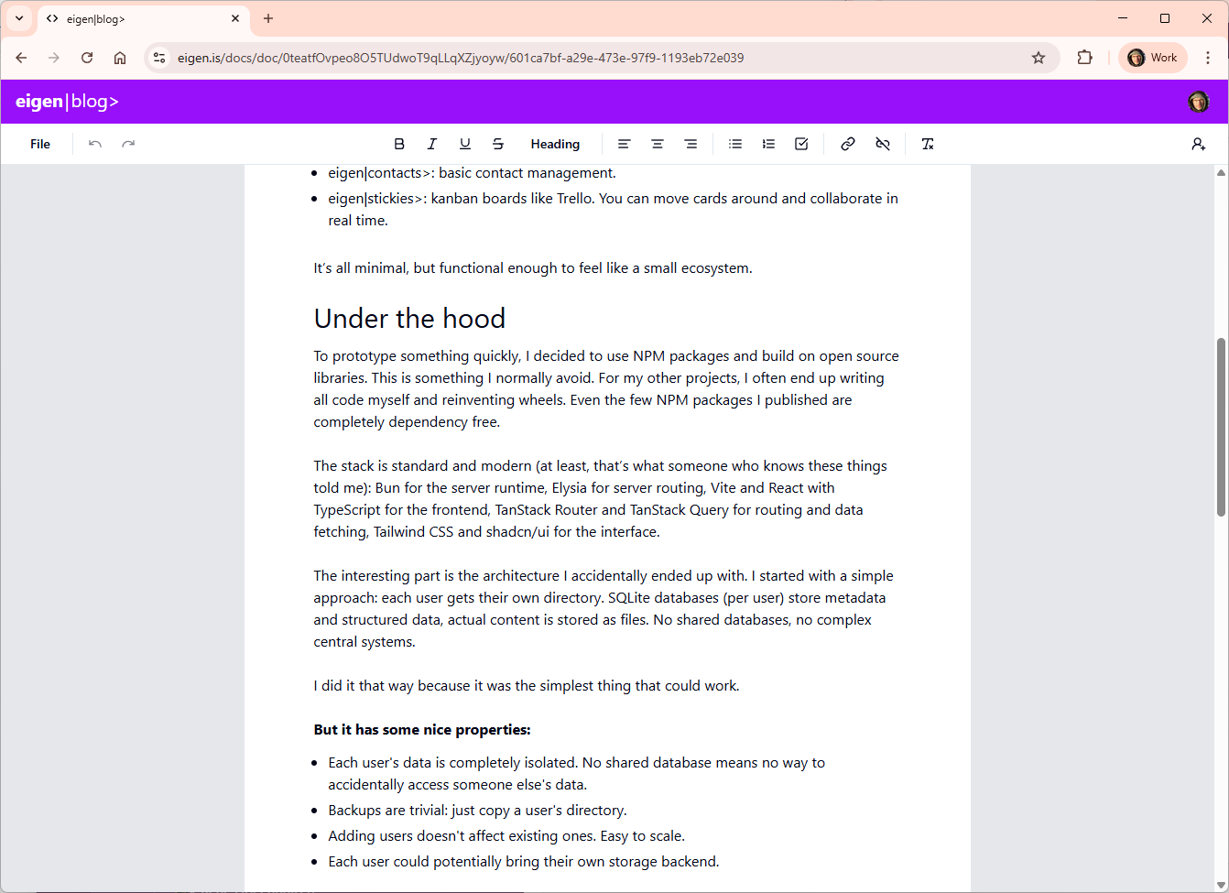Toggle italic text formatting

(x=432, y=144)
